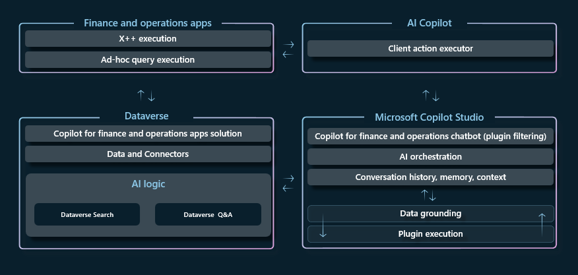Click the Dataverse Q&A box
Image resolution: width=578 pixels, height=275 pixels.
coord(208,215)
